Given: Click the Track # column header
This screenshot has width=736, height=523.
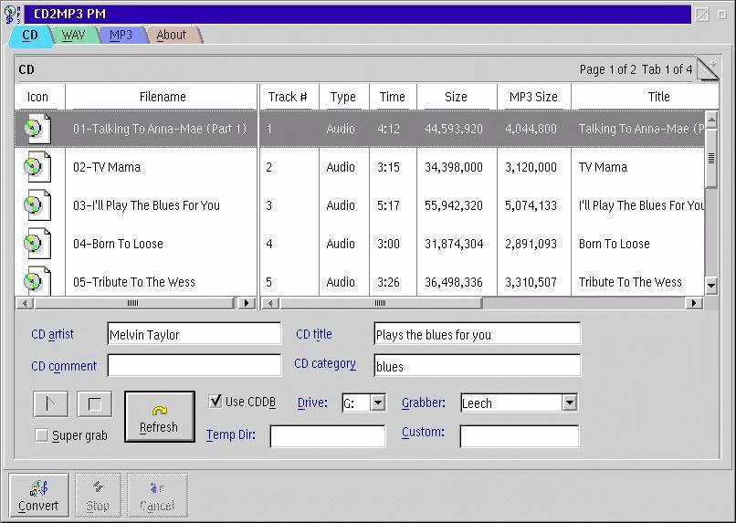Looking at the screenshot, I should click(289, 97).
